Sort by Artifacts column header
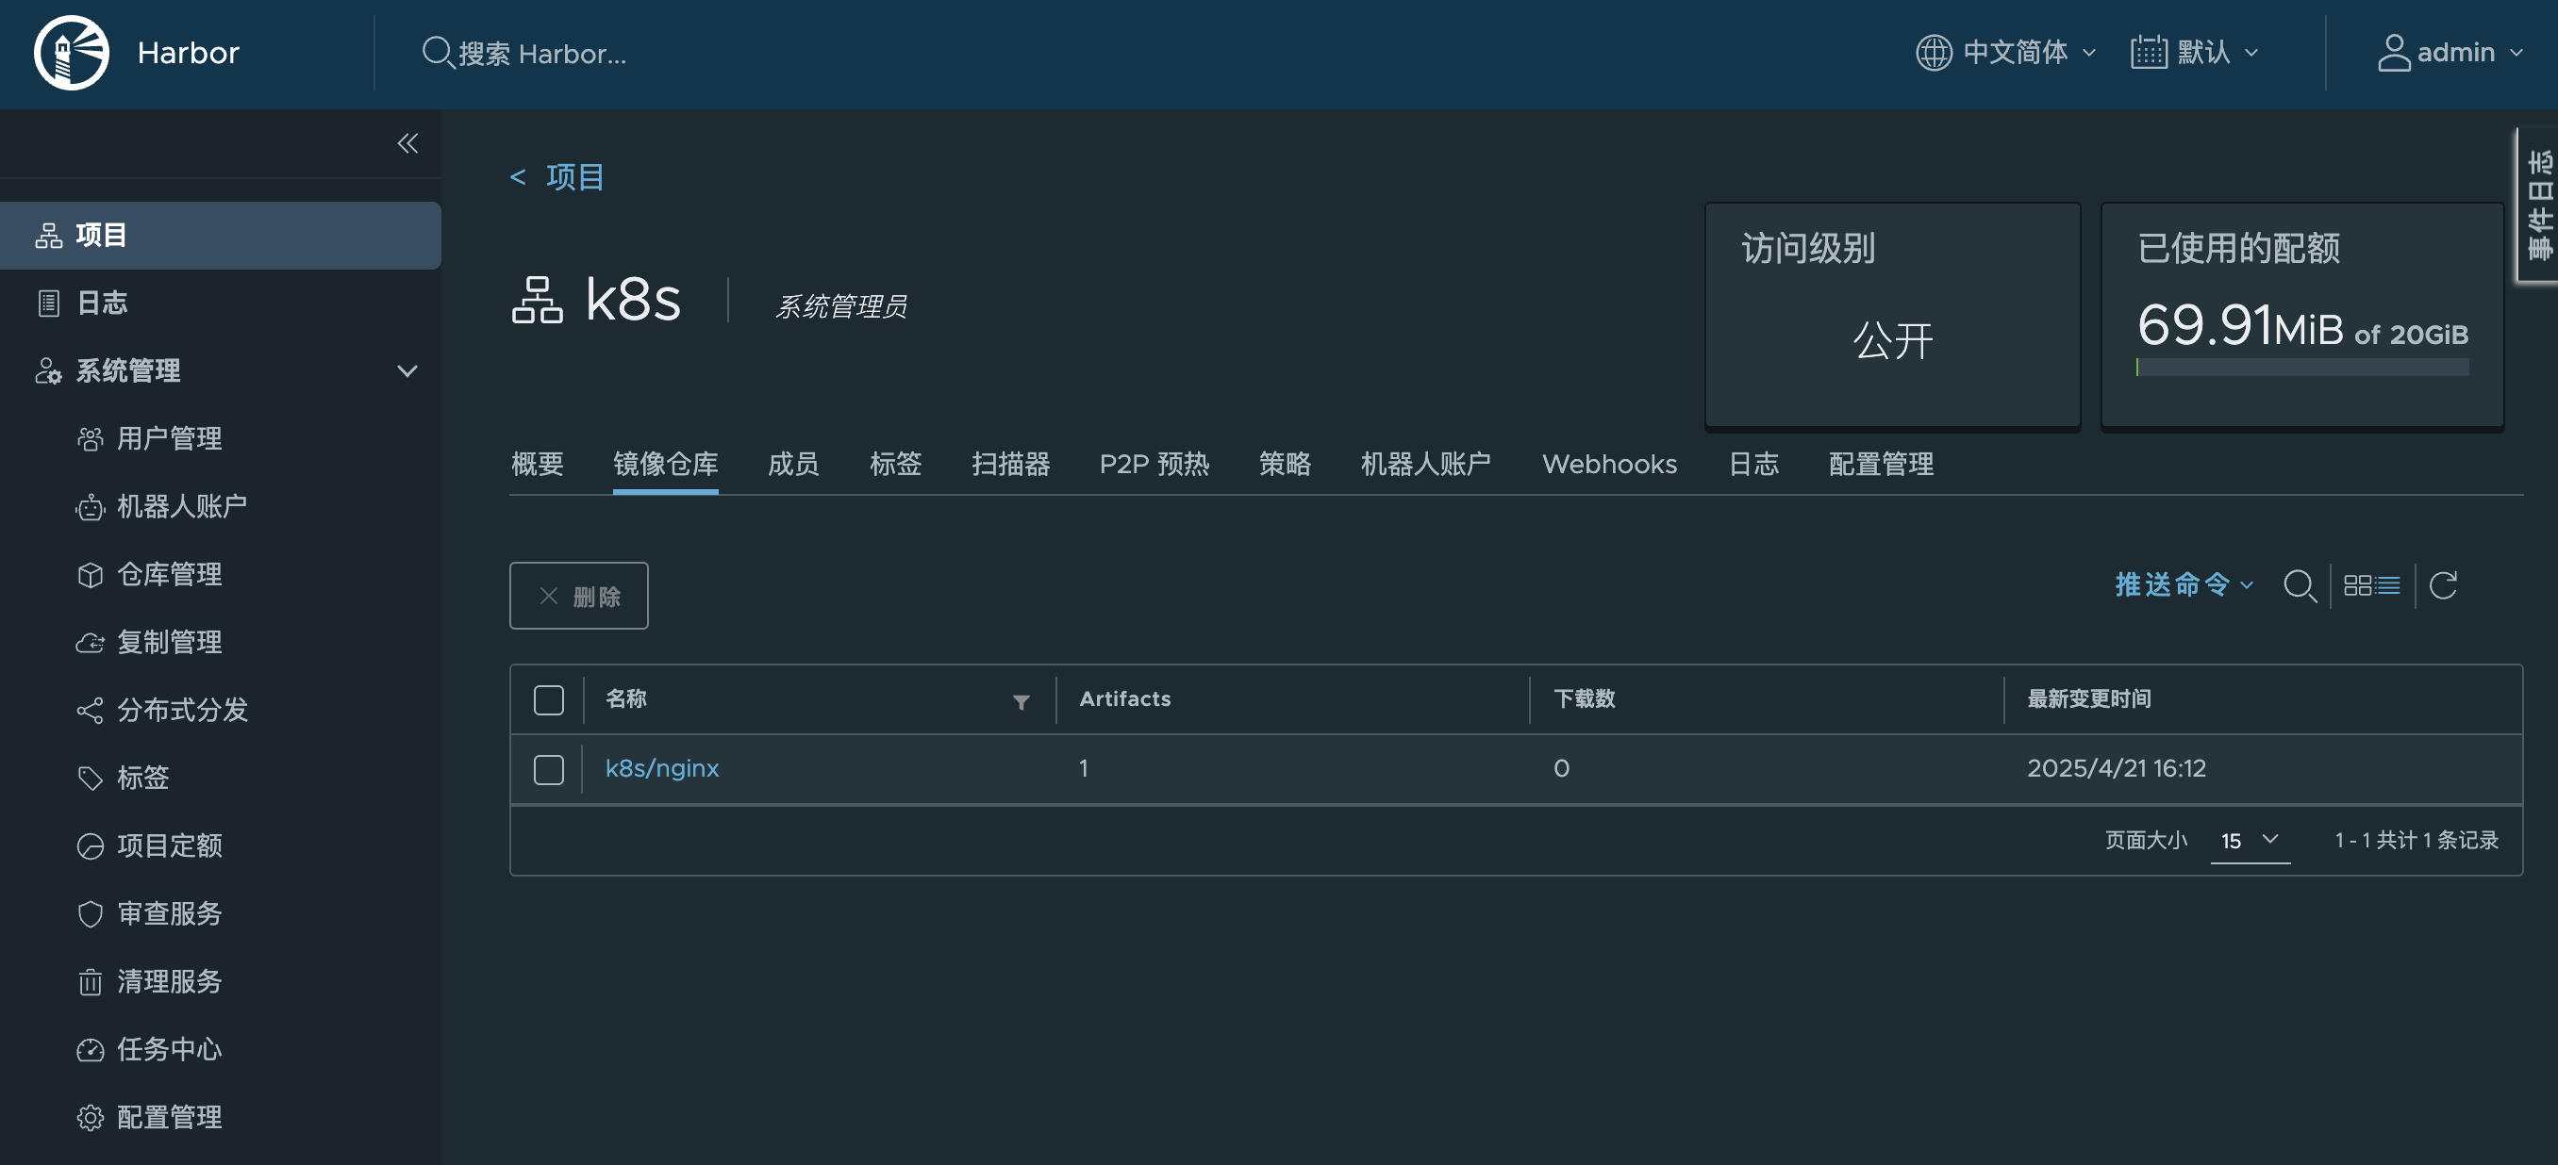2558x1165 pixels. [1125, 699]
